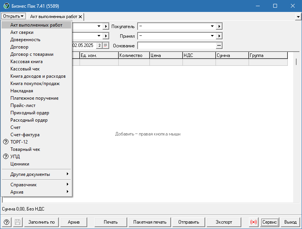Click the Ед. изм. column header
Image resolution: width=302 pixels, height=229 pixels.
(x=99, y=55)
